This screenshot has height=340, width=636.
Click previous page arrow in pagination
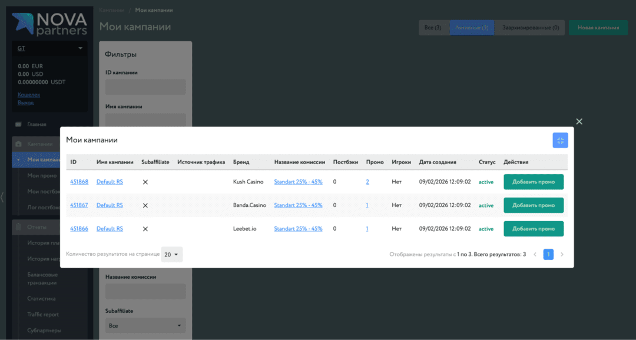point(535,255)
